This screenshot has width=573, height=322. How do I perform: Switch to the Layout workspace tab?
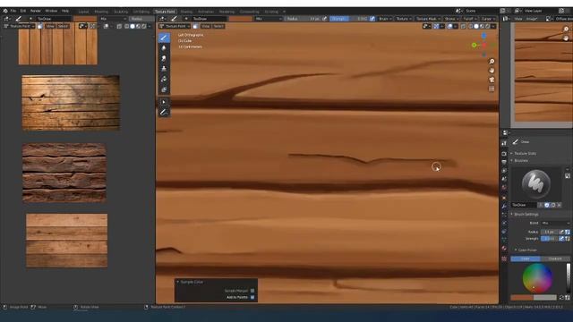click(x=83, y=12)
